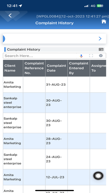Tap the scan frame icon in search bar

(91, 56)
